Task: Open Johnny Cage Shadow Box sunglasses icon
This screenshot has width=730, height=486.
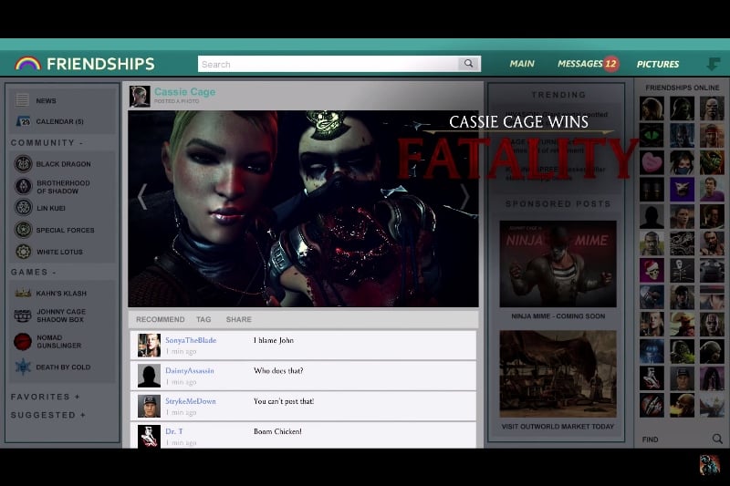Action: [22, 315]
